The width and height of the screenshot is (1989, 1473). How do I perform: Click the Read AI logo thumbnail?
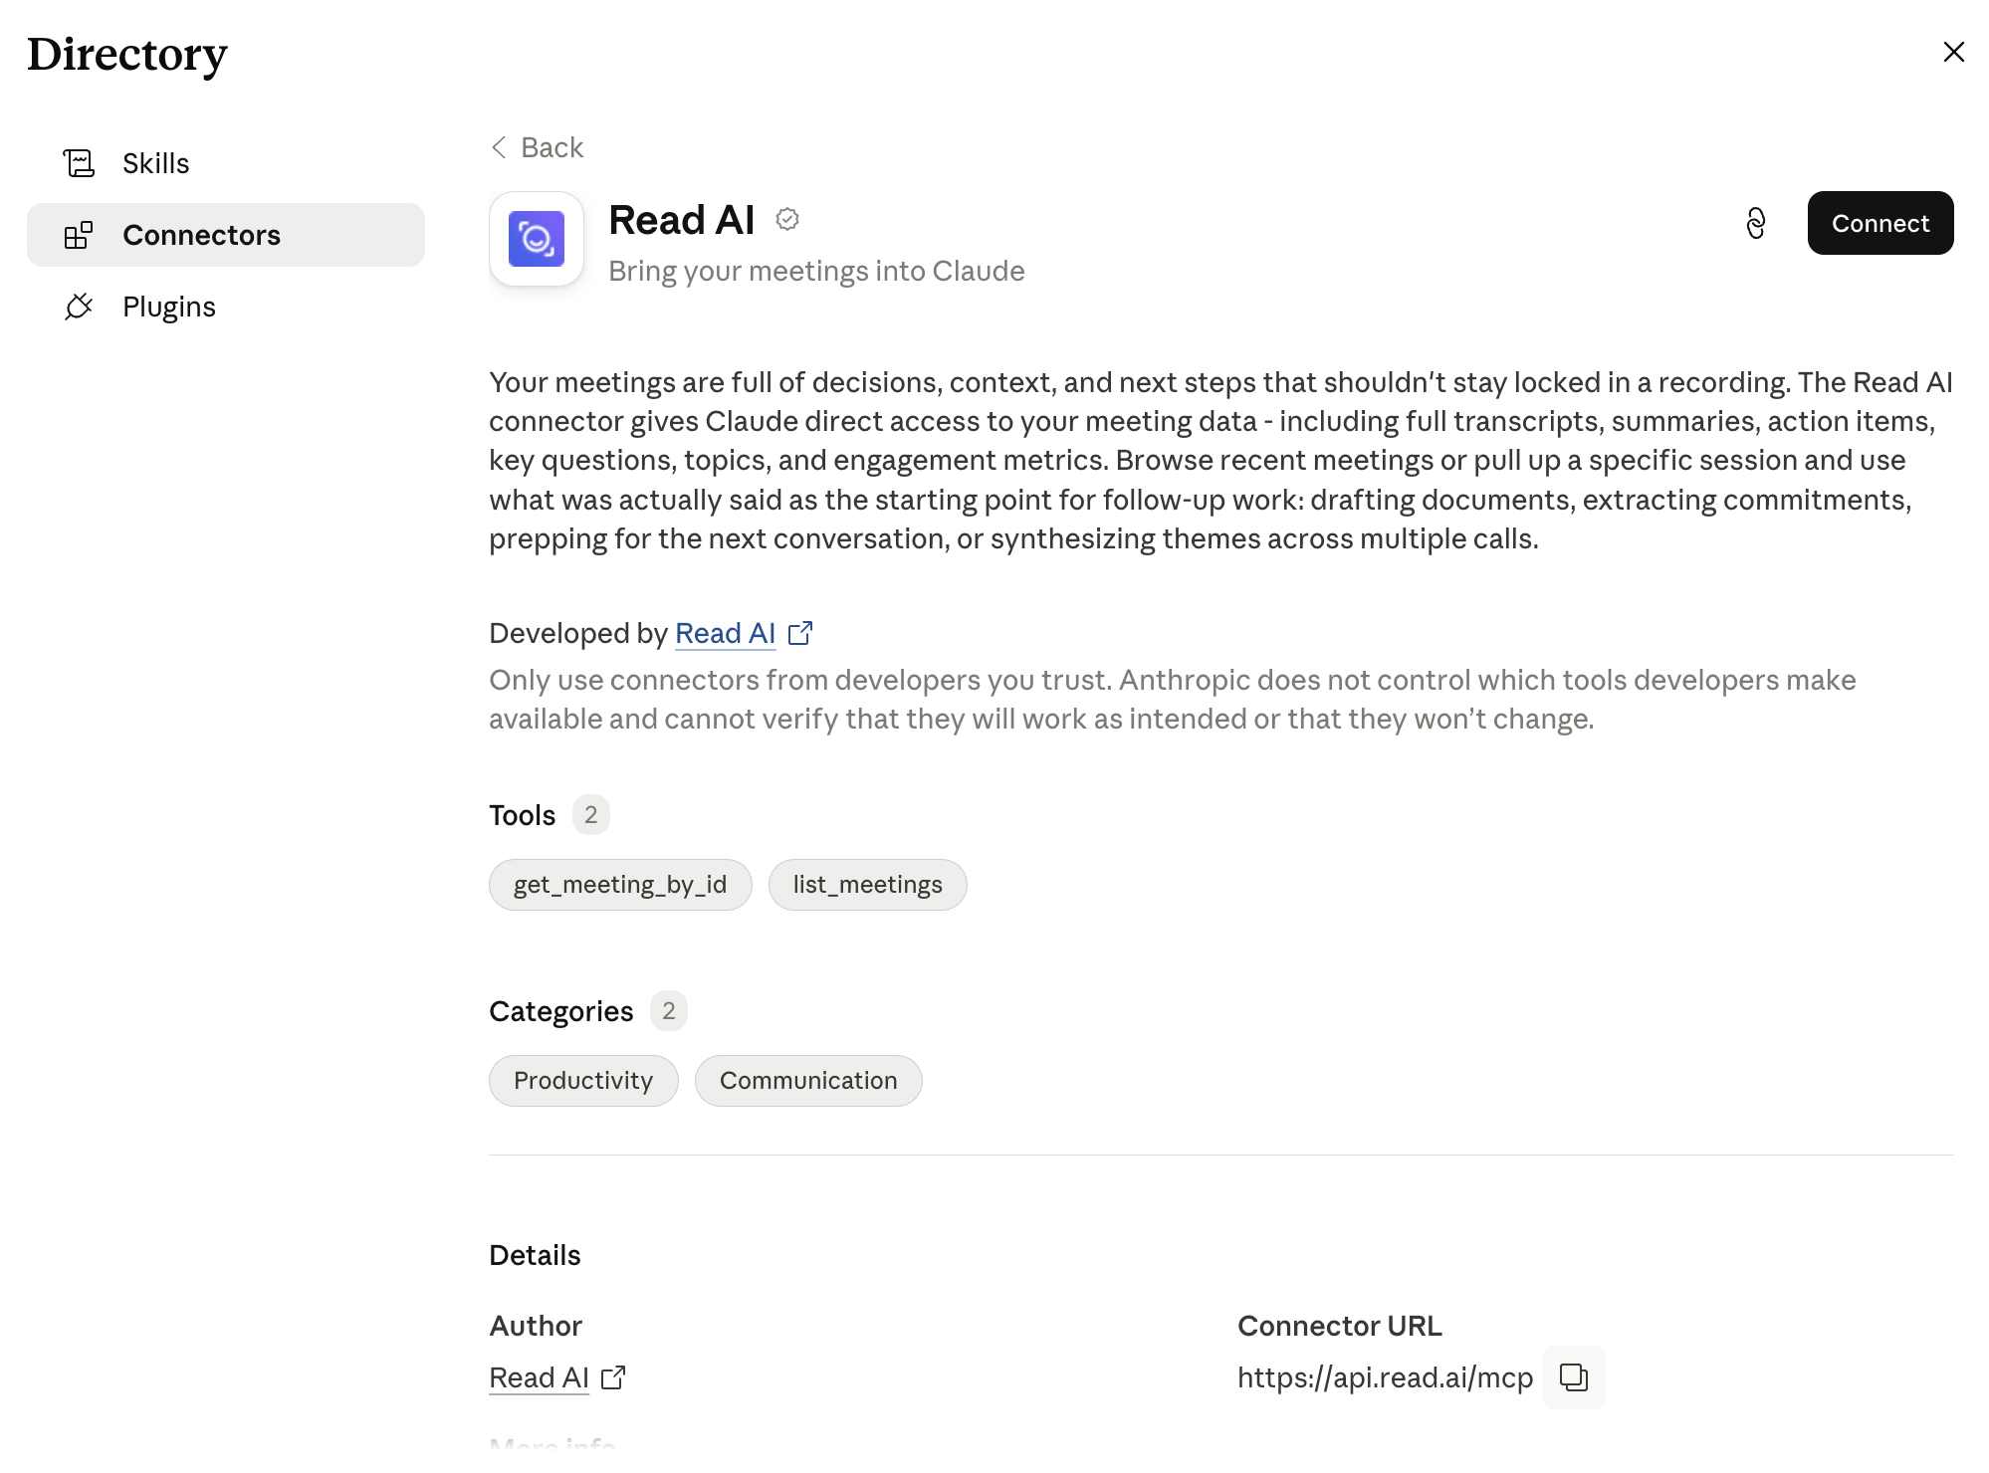pyautogui.click(x=537, y=239)
